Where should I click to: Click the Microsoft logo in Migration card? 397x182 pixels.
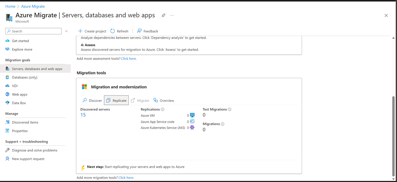tap(84, 87)
